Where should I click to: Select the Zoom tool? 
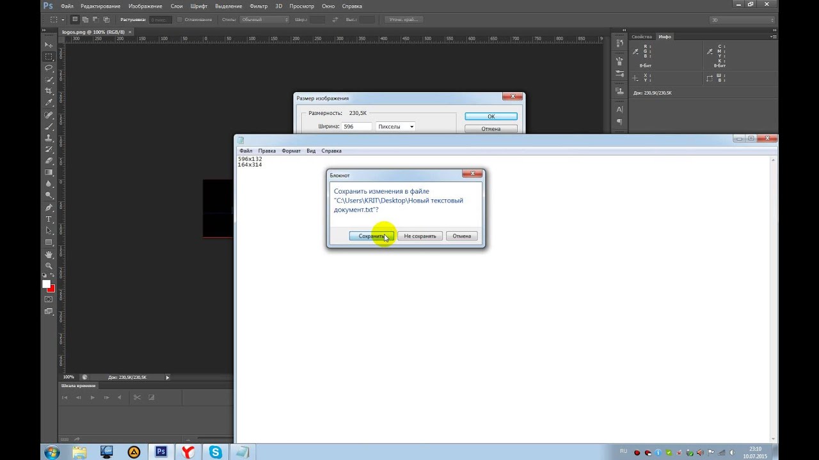[x=49, y=266]
